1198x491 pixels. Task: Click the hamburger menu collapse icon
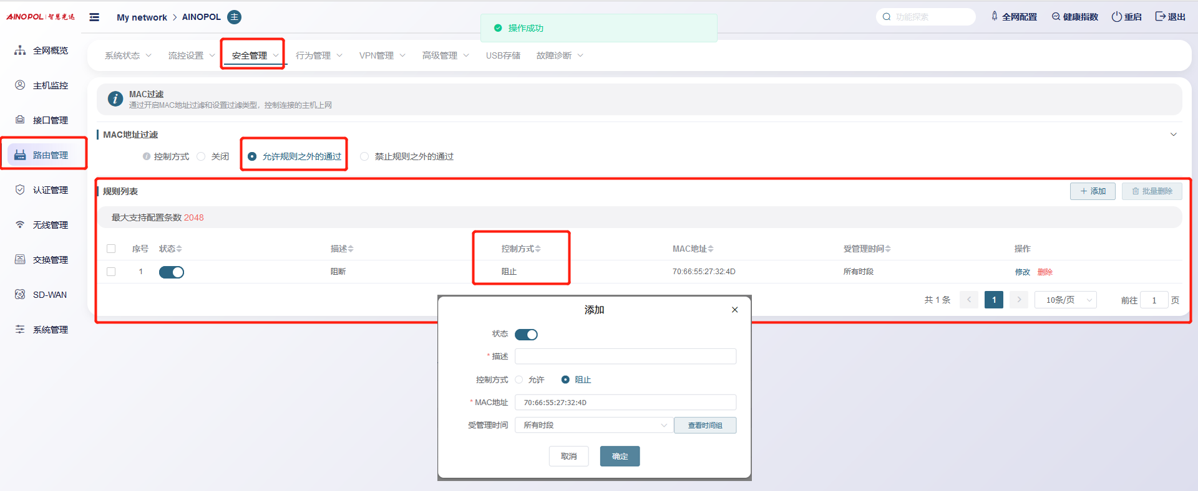point(94,17)
